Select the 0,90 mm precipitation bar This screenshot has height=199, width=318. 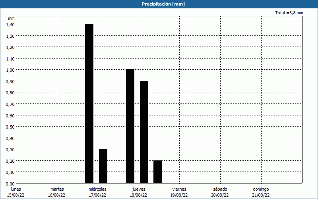coord(144,132)
